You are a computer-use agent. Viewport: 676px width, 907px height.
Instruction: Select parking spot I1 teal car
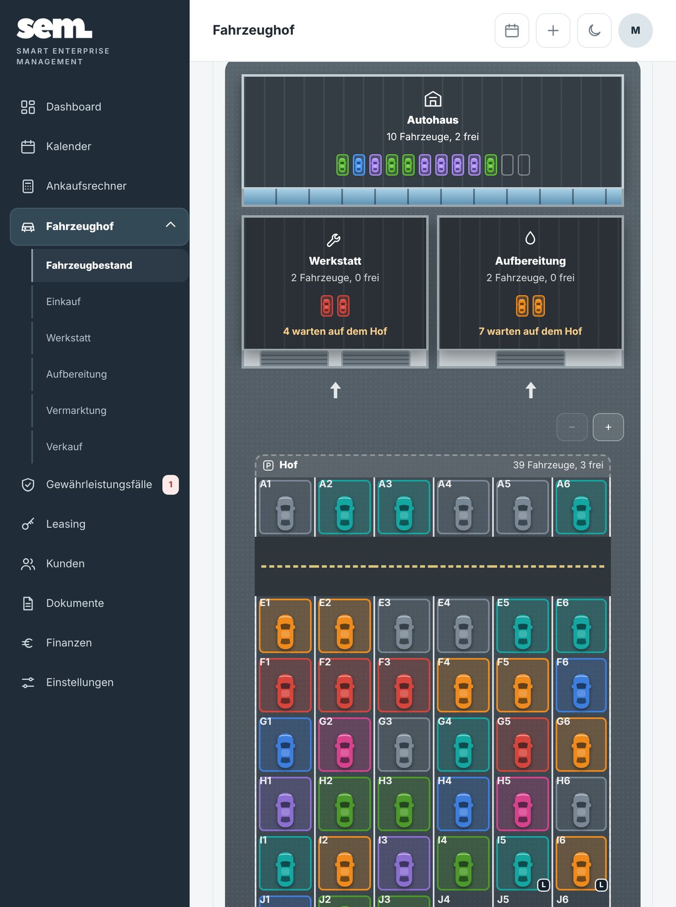click(x=285, y=864)
